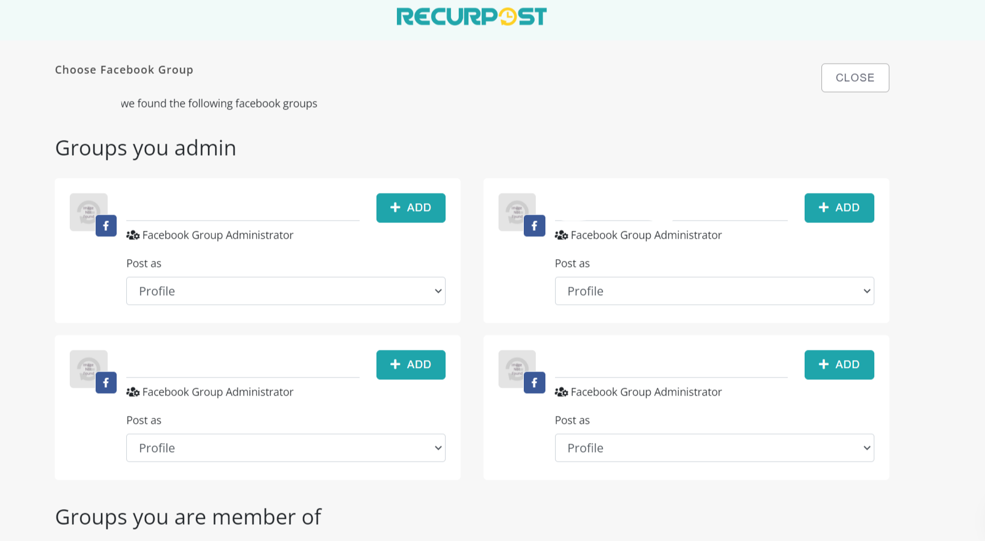Viewport: 985px width, 541px height.
Task: Click Facebook badge icon on first group card
Action: click(x=106, y=226)
